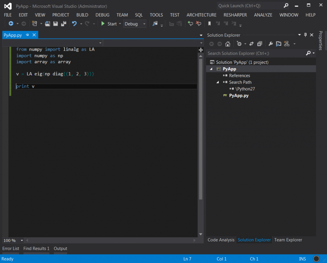Image resolution: width=327 pixels, height=263 pixels.
Task: Open the ARCHITECTURE menu
Action: click(x=202, y=15)
